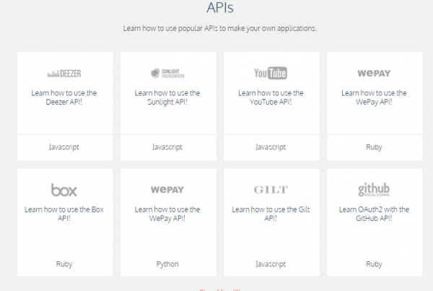Open "Learn how to use the Deezer API!"
The height and width of the screenshot is (291, 433).
point(64,97)
